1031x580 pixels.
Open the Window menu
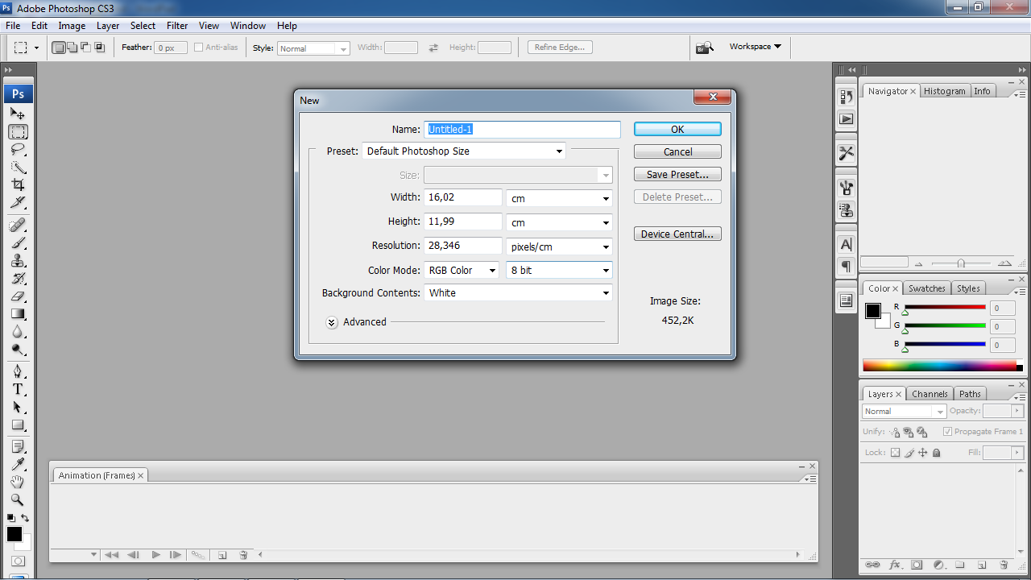pos(248,26)
